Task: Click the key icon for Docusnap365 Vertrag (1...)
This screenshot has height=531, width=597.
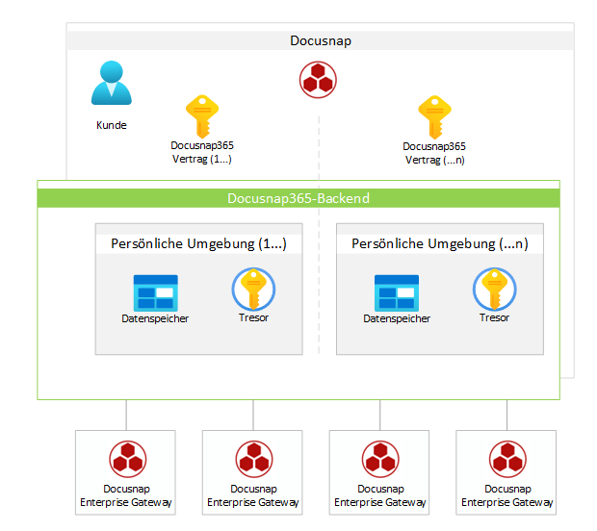Action: [x=202, y=116]
